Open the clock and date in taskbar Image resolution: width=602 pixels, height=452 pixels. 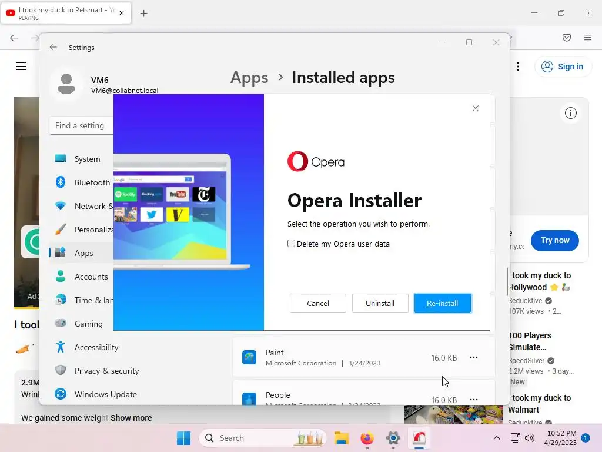[560, 438]
